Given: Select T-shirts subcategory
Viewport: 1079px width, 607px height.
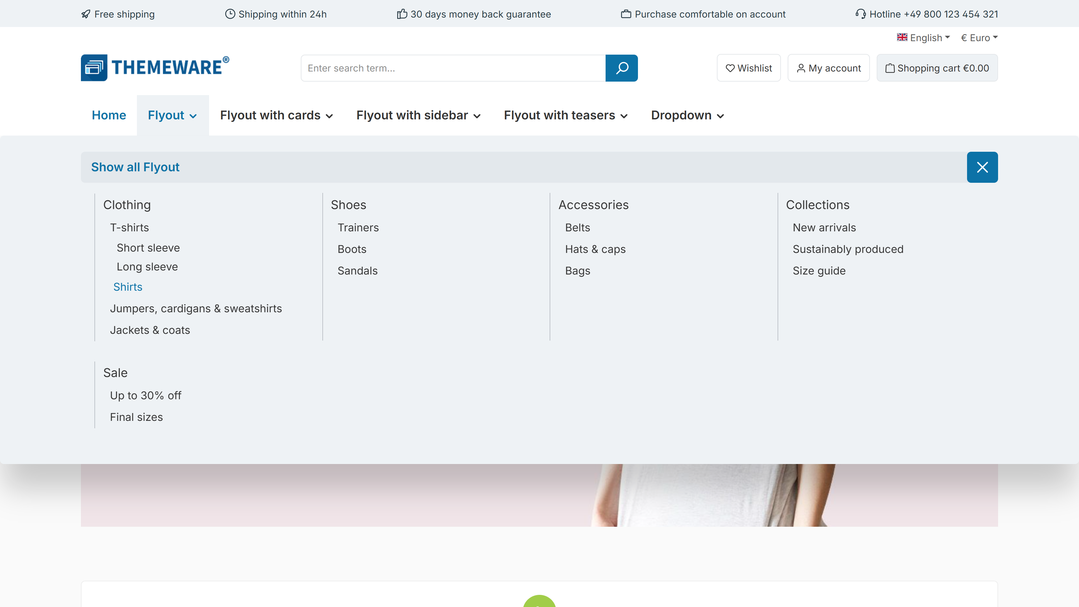Looking at the screenshot, I should (x=129, y=228).
